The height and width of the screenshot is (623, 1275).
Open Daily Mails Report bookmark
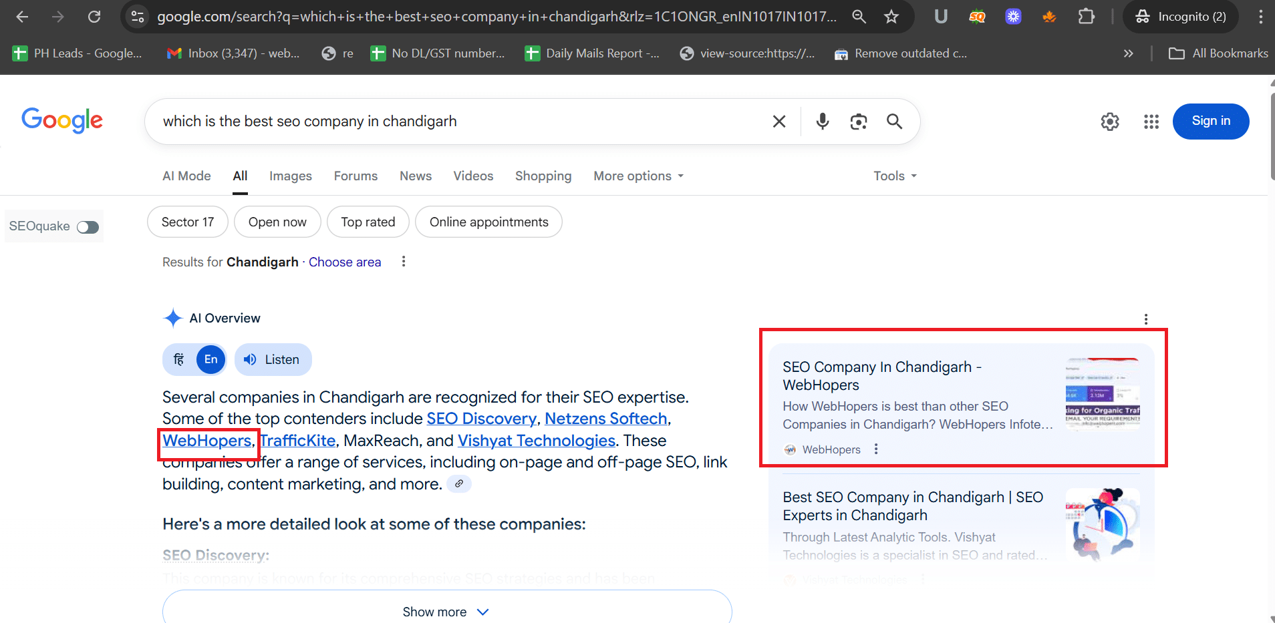click(x=592, y=53)
